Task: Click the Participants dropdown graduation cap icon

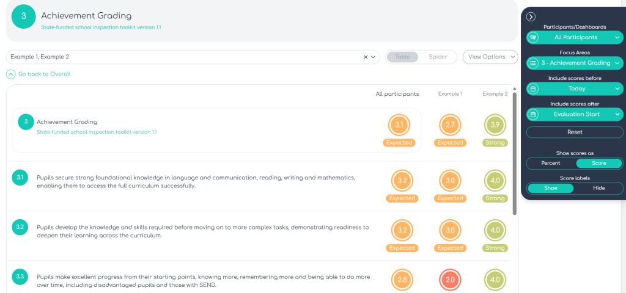Action: 533,37
